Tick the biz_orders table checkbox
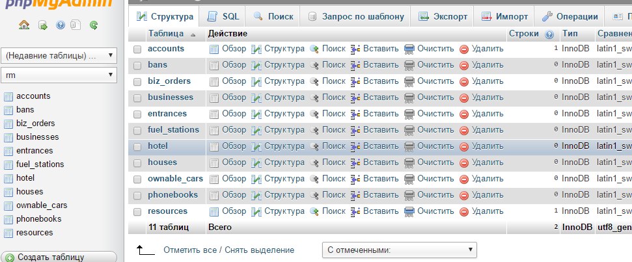This screenshot has width=632, height=262. tap(137, 82)
